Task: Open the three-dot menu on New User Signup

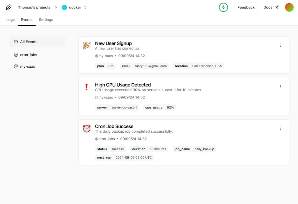Action: pos(281,45)
